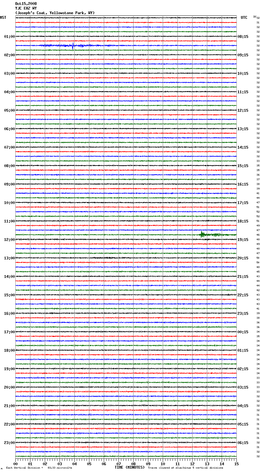The height and width of the screenshot is (472, 261).
Task: Click the '11:15' UTC time label
Action: point(243,92)
